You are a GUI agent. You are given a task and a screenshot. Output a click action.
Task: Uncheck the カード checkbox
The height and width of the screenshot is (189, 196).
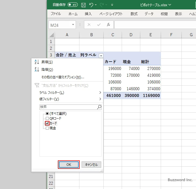point(47,123)
